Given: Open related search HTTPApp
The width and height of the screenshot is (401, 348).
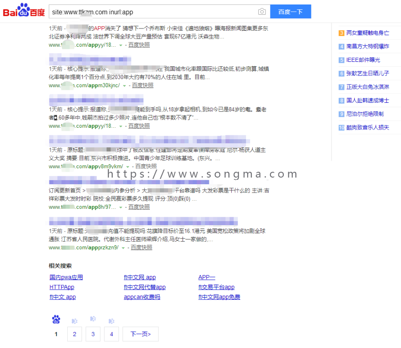Looking at the screenshot, I should pyautogui.click(x=62, y=287).
